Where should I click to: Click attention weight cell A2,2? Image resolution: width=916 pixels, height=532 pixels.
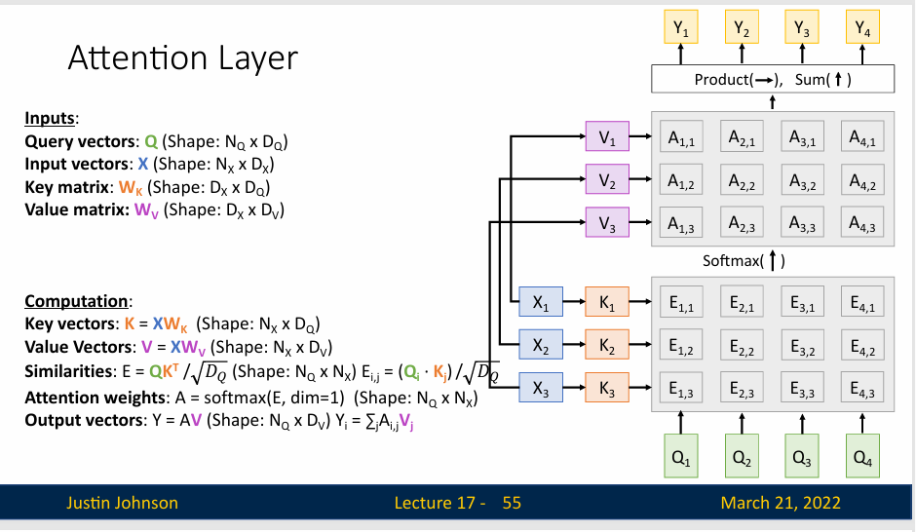tap(742, 179)
